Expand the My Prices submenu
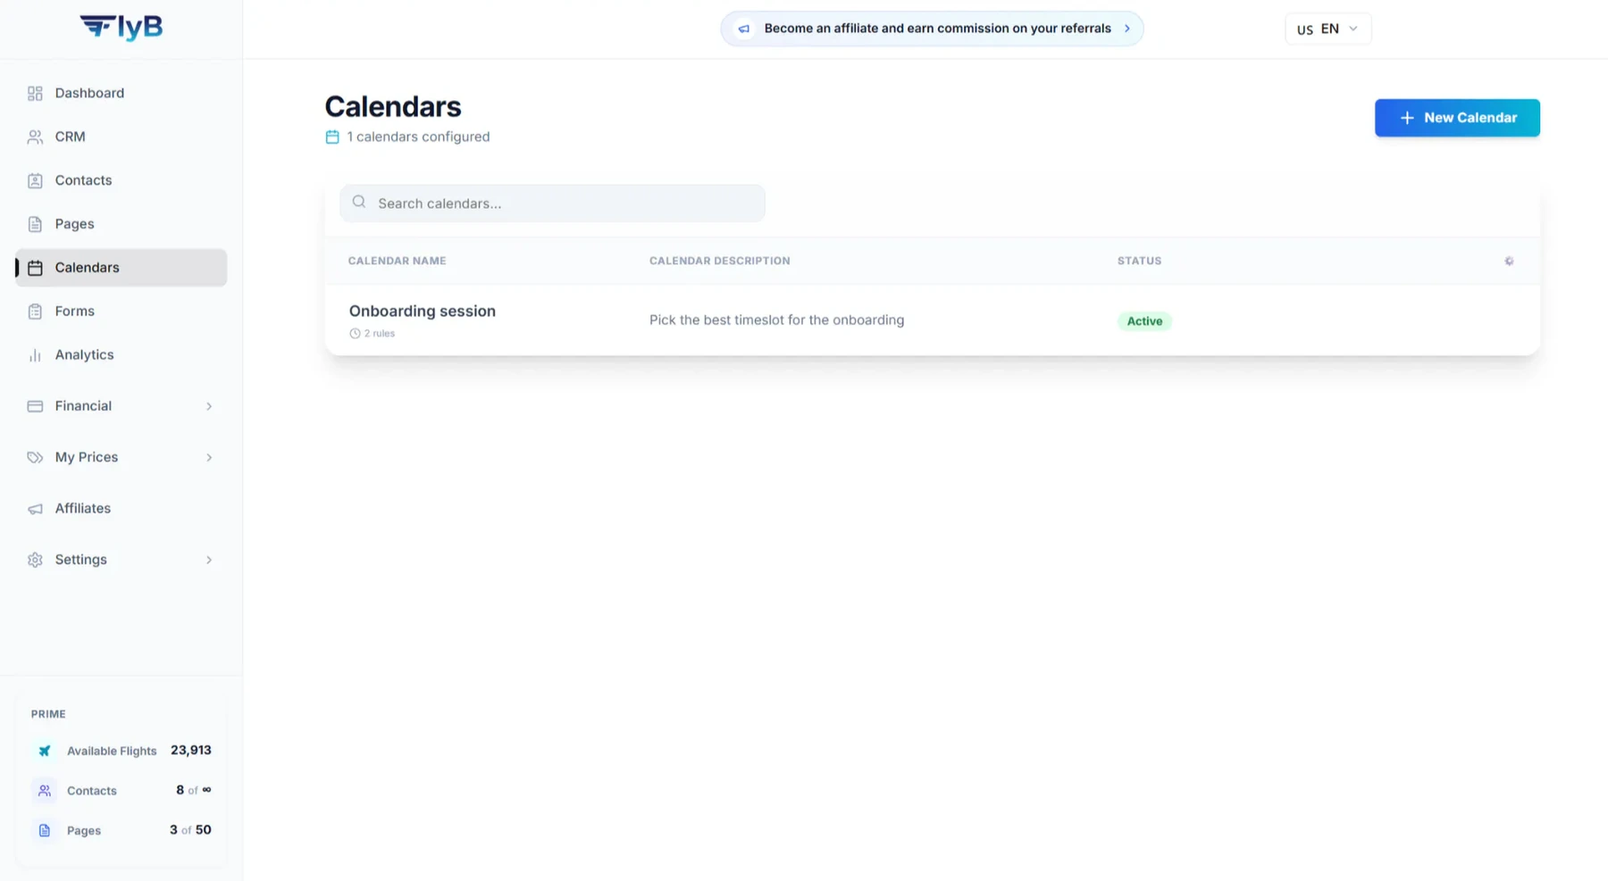 121,457
